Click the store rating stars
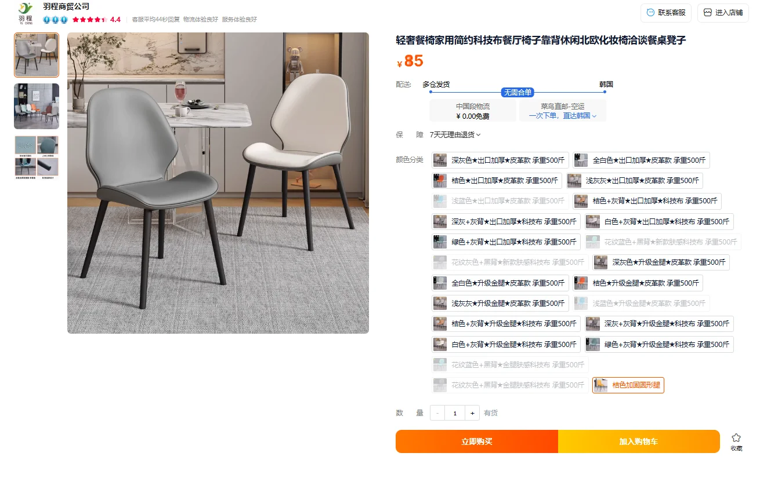 click(x=90, y=20)
